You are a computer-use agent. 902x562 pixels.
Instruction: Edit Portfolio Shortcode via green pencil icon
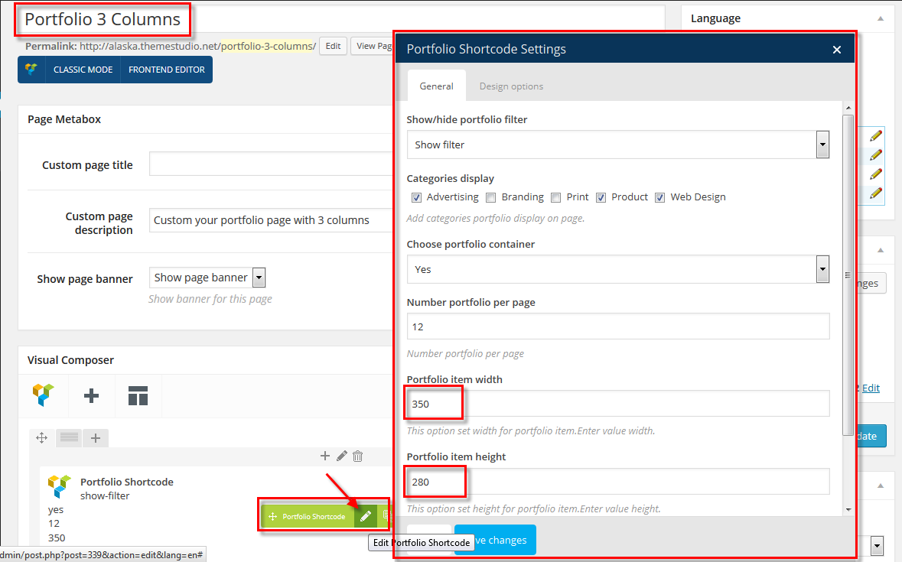point(365,517)
